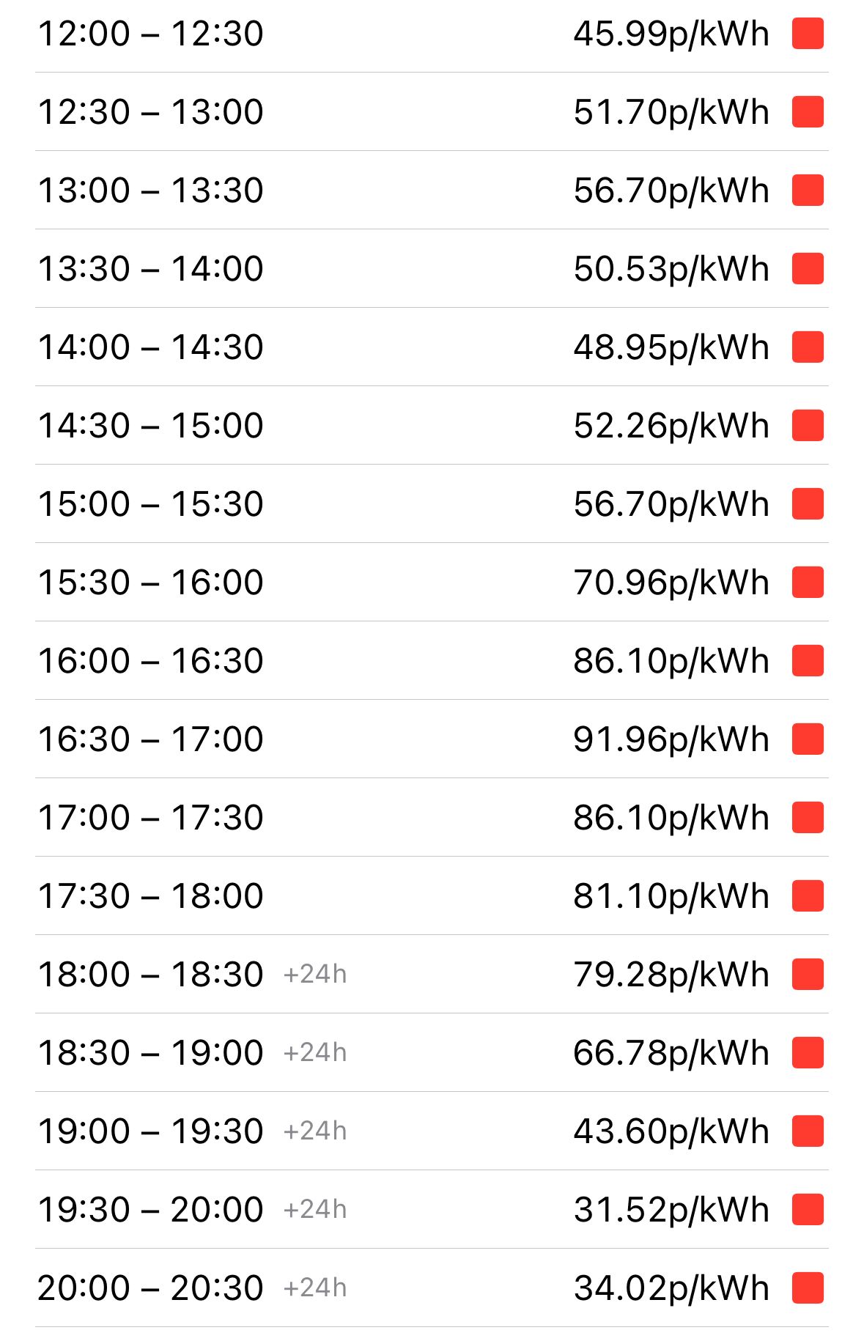The height and width of the screenshot is (1341, 864).
Task: Select the red square for 81.10p/kWh
Action: [808, 896]
